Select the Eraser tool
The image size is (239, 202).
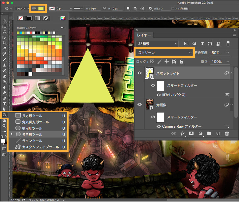[x=4, y=76]
